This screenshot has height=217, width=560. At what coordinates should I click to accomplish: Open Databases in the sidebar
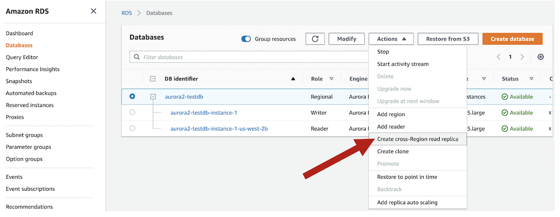(19, 45)
